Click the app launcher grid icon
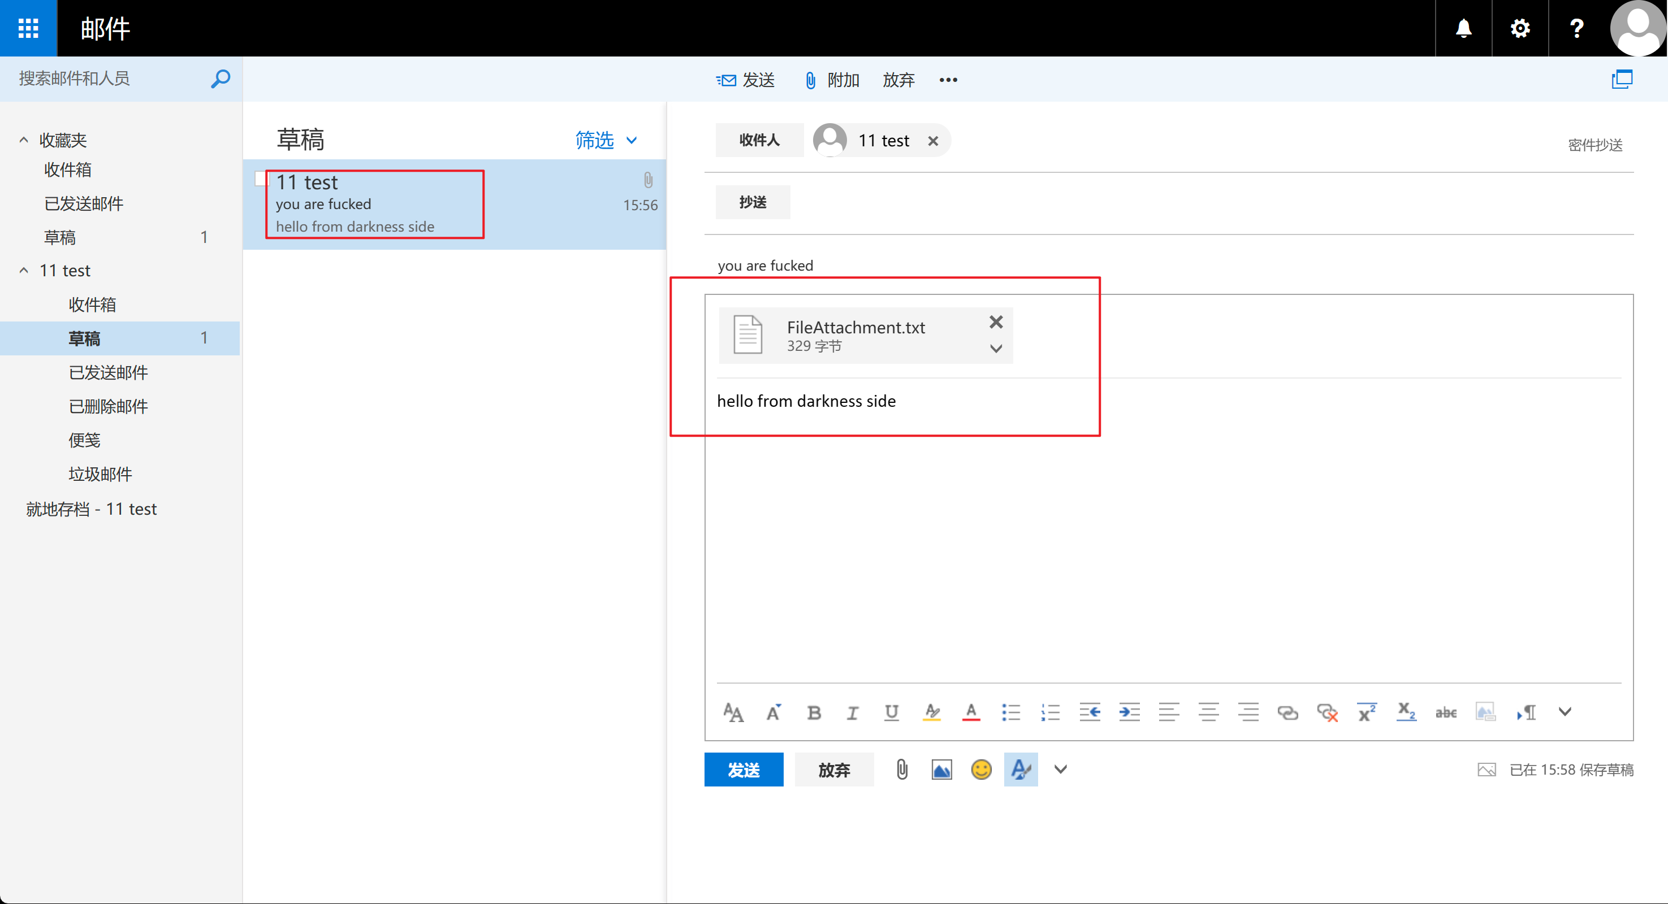Image resolution: width=1668 pixels, height=904 pixels. (28, 28)
